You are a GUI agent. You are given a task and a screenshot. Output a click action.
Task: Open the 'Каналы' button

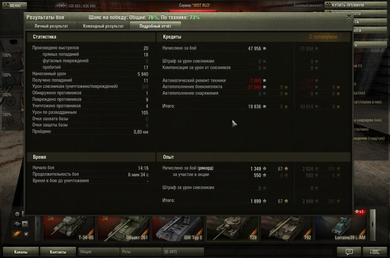[x=21, y=252]
